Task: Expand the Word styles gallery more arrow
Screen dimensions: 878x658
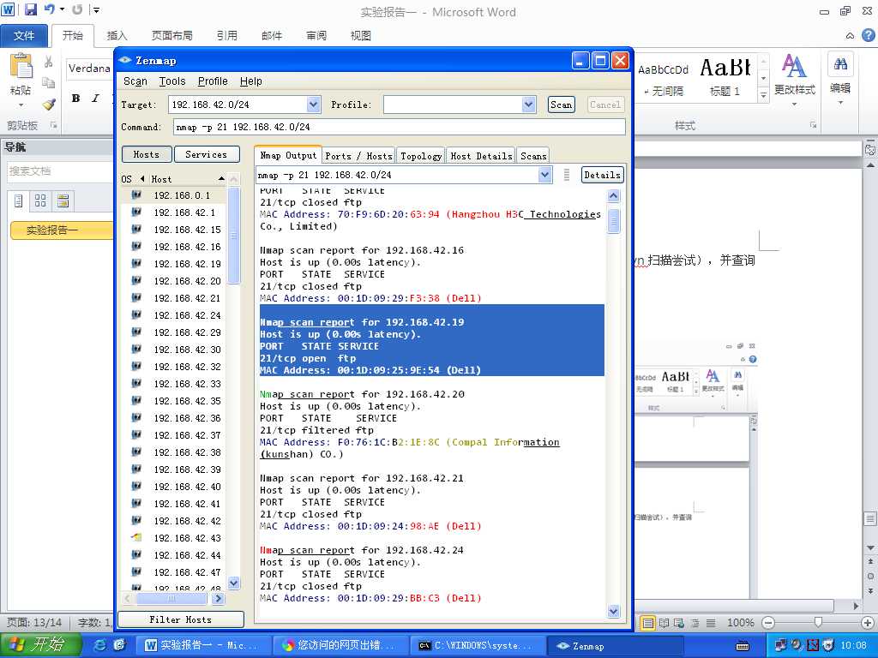Action: [x=763, y=96]
